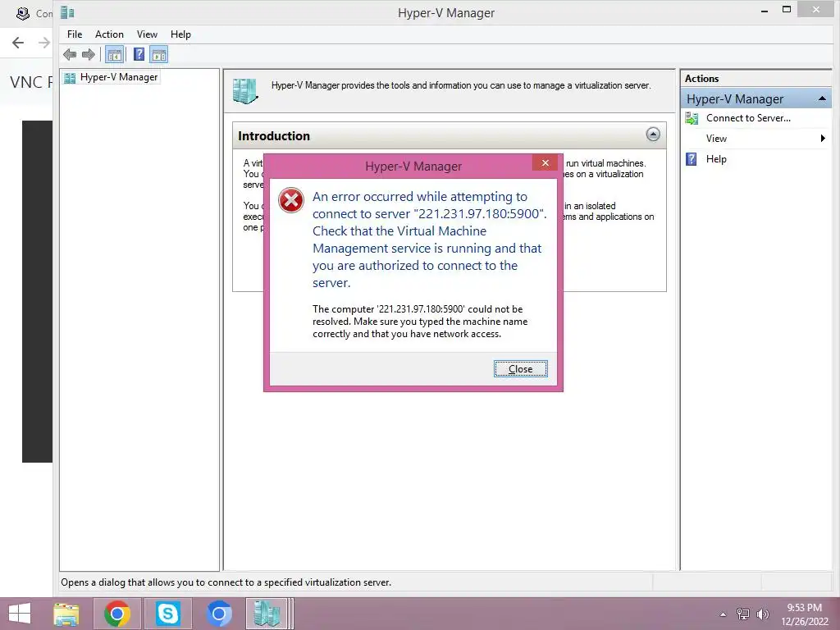Click the 'could not be resolved' error message
This screenshot has width=840, height=630.
click(420, 322)
